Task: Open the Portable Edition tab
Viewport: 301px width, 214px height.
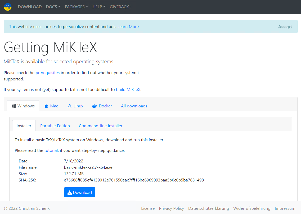Action: click(55, 126)
